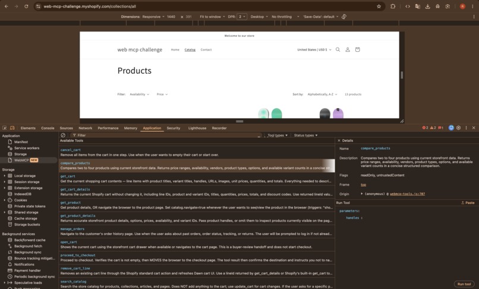Open the store shopping cart icon
The height and width of the screenshot is (289, 479).
pyautogui.click(x=357, y=49)
